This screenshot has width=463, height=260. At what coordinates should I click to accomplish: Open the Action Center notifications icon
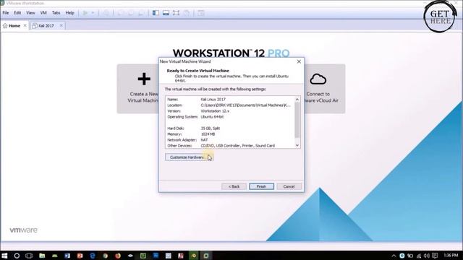[435, 256]
